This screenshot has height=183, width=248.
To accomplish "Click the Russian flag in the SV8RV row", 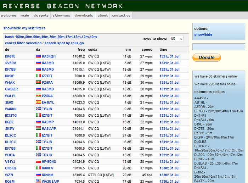I will pos(38,63).
